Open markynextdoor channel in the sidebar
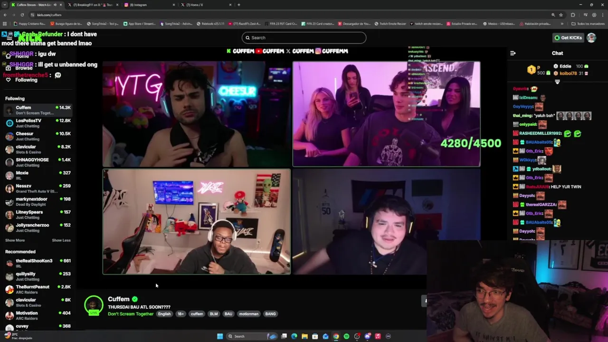 point(38,201)
